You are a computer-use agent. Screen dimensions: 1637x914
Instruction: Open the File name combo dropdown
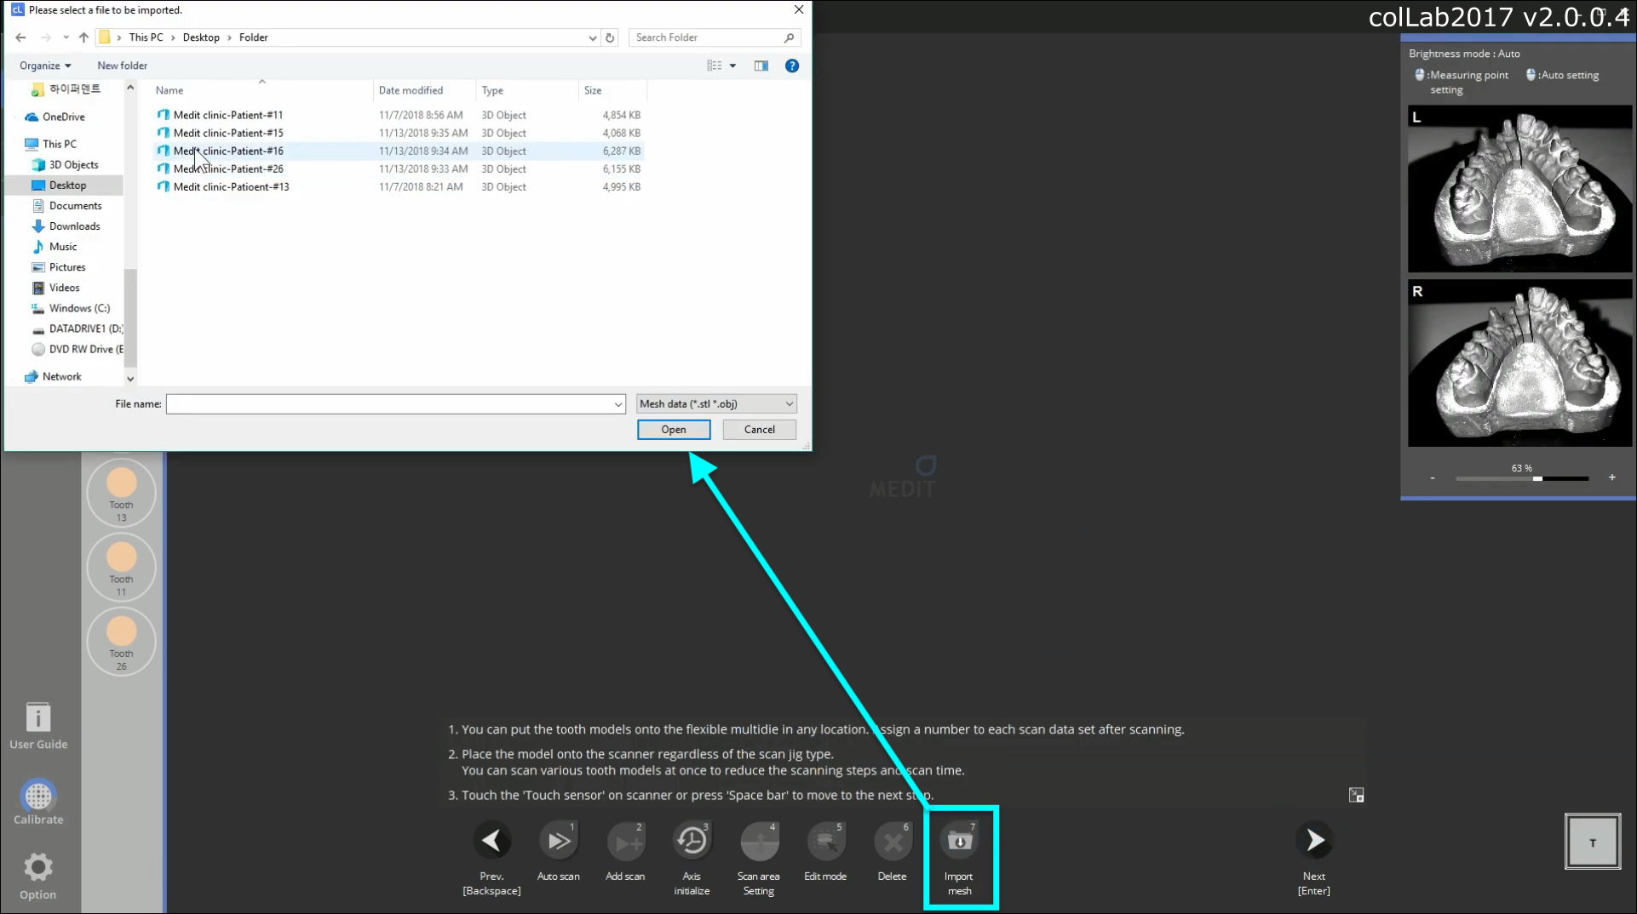[618, 404]
